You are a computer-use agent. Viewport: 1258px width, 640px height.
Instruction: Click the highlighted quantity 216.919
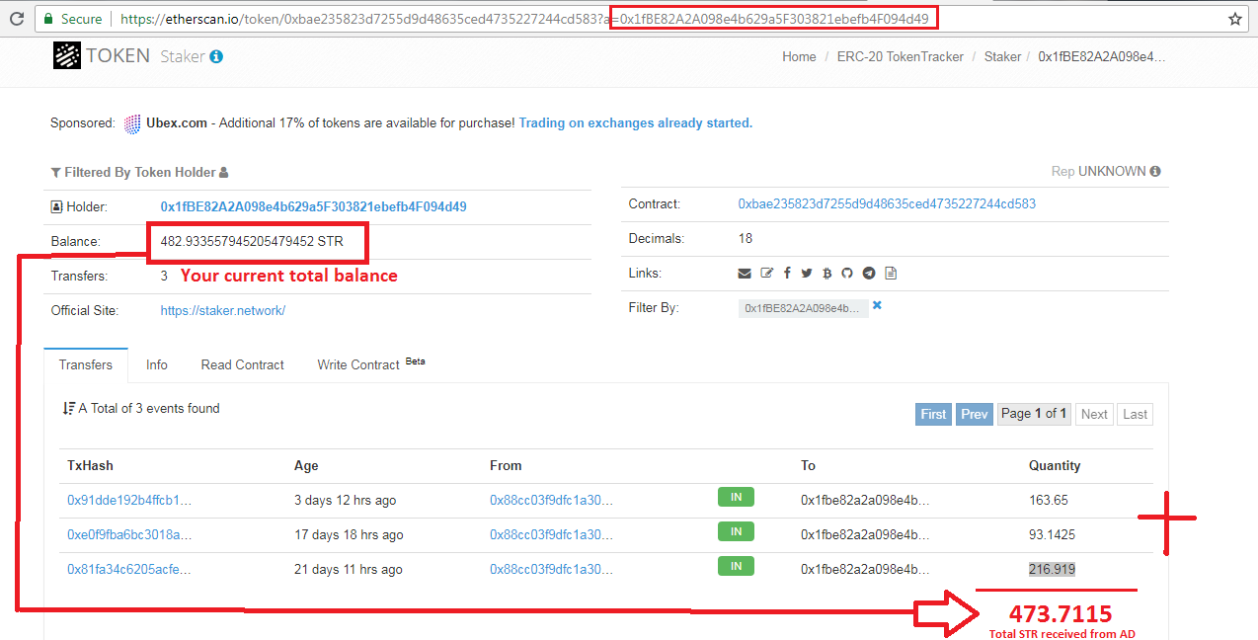(x=1053, y=569)
